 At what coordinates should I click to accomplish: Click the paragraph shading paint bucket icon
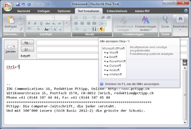76,29
